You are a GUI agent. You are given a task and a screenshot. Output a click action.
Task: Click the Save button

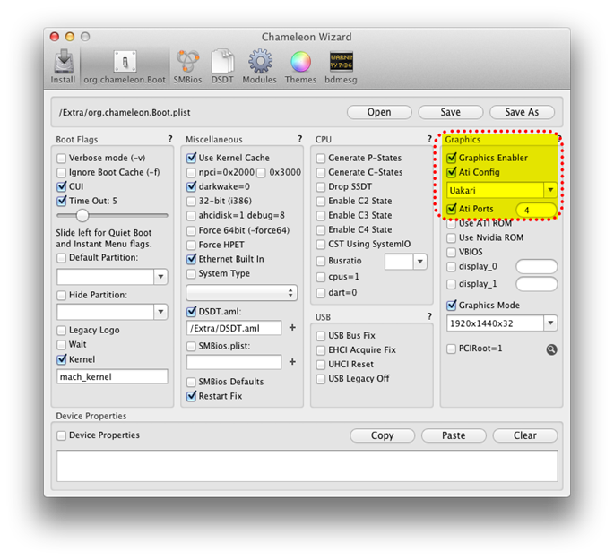(x=450, y=112)
